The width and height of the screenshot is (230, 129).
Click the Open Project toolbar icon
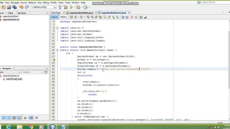(x=9, y=7)
